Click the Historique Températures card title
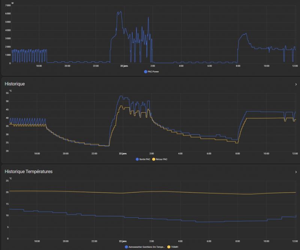Viewport: 300px width, 250px height. coord(28,171)
